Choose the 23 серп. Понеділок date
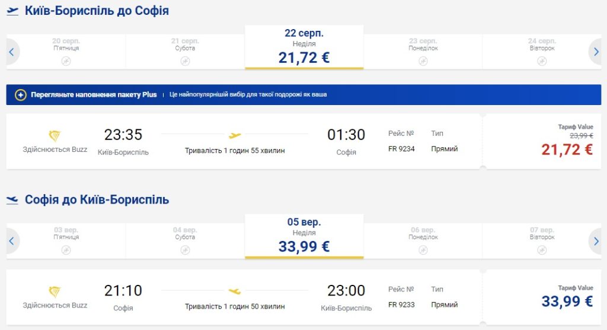Viewport: 607px width, 330px height. coord(423,51)
